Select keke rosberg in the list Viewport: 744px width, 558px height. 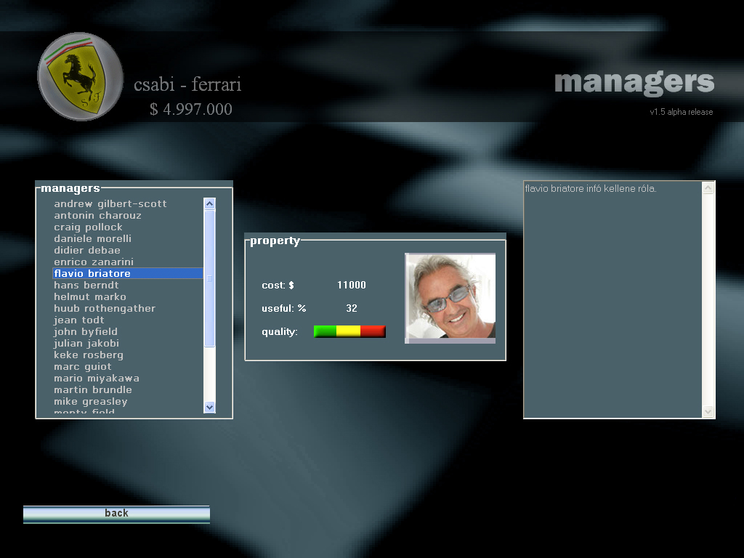coord(89,355)
